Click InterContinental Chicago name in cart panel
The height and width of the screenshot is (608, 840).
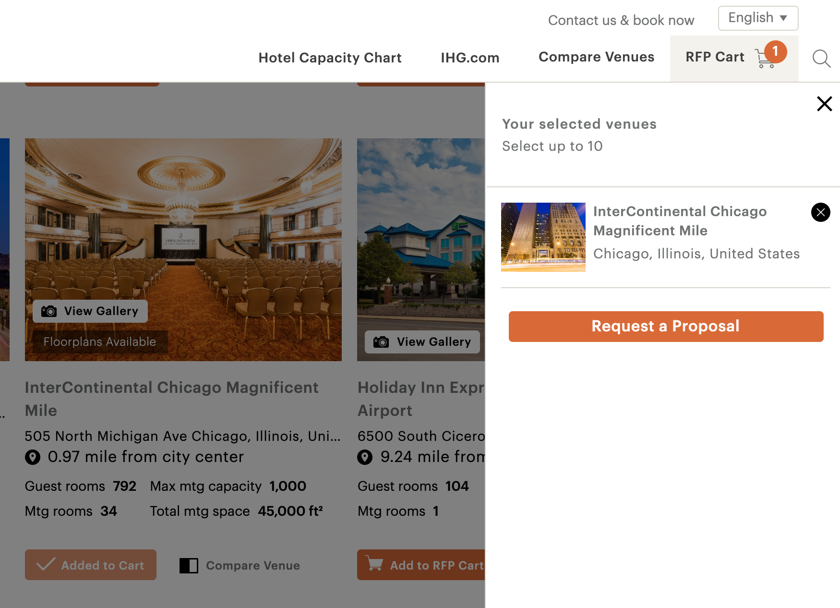[680, 221]
